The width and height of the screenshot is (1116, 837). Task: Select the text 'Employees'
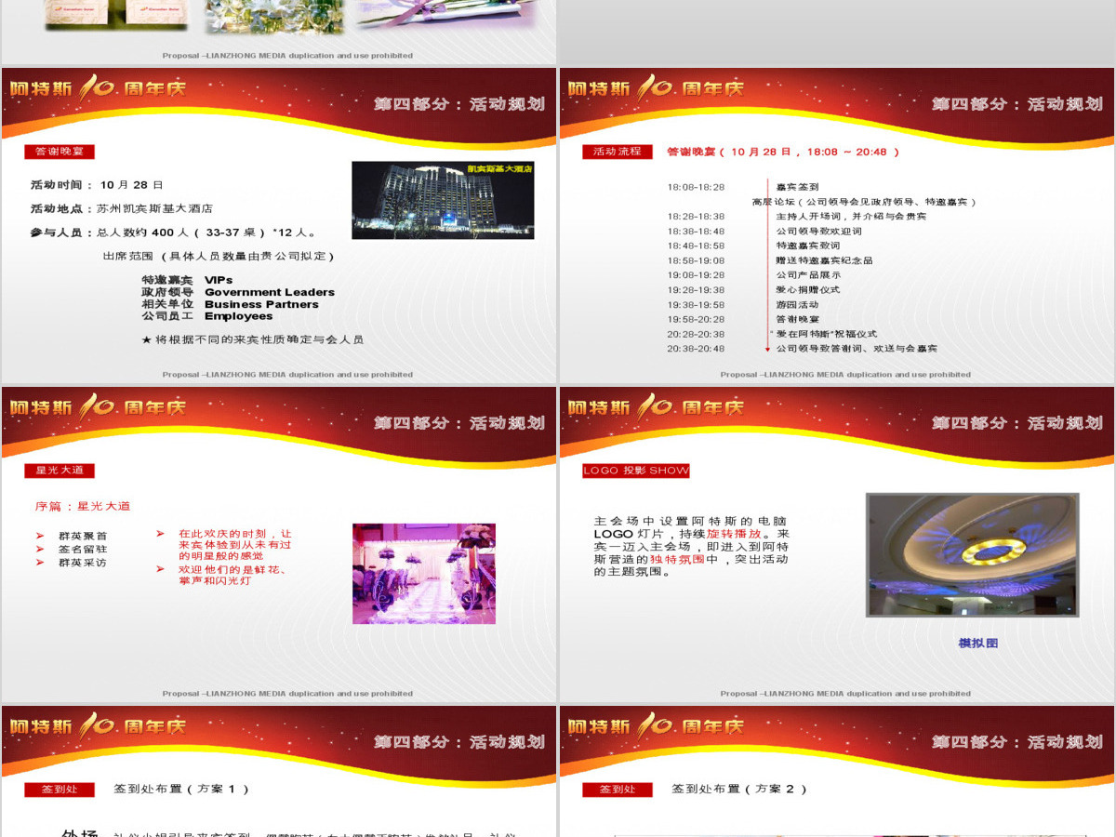(239, 316)
